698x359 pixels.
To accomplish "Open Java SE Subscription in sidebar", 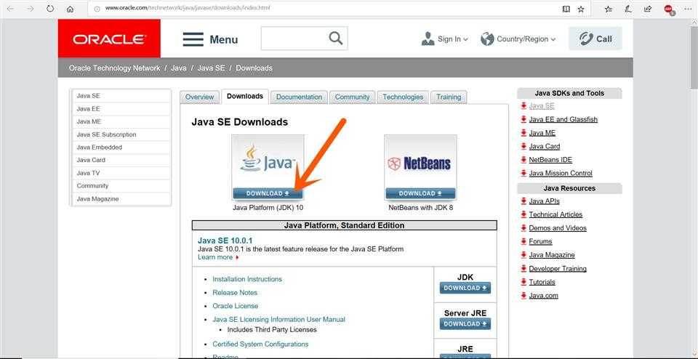I will (121, 134).
